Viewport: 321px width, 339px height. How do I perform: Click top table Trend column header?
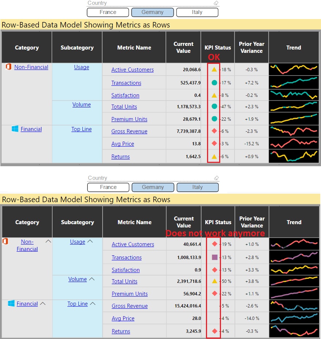pyautogui.click(x=294, y=47)
